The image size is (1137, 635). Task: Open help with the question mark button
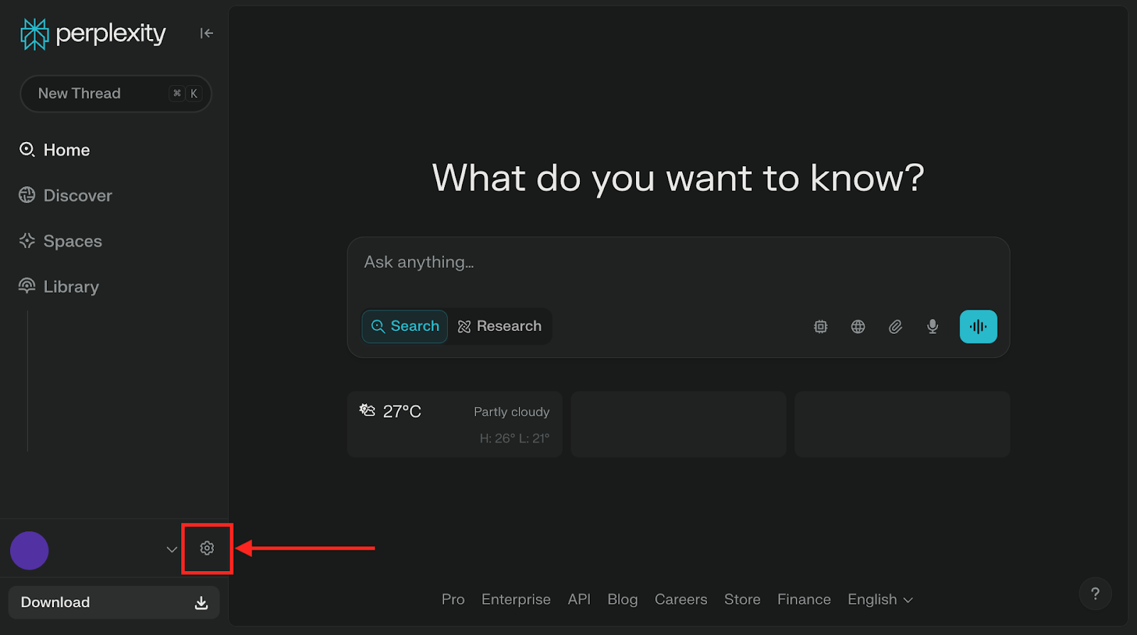[x=1094, y=594]
